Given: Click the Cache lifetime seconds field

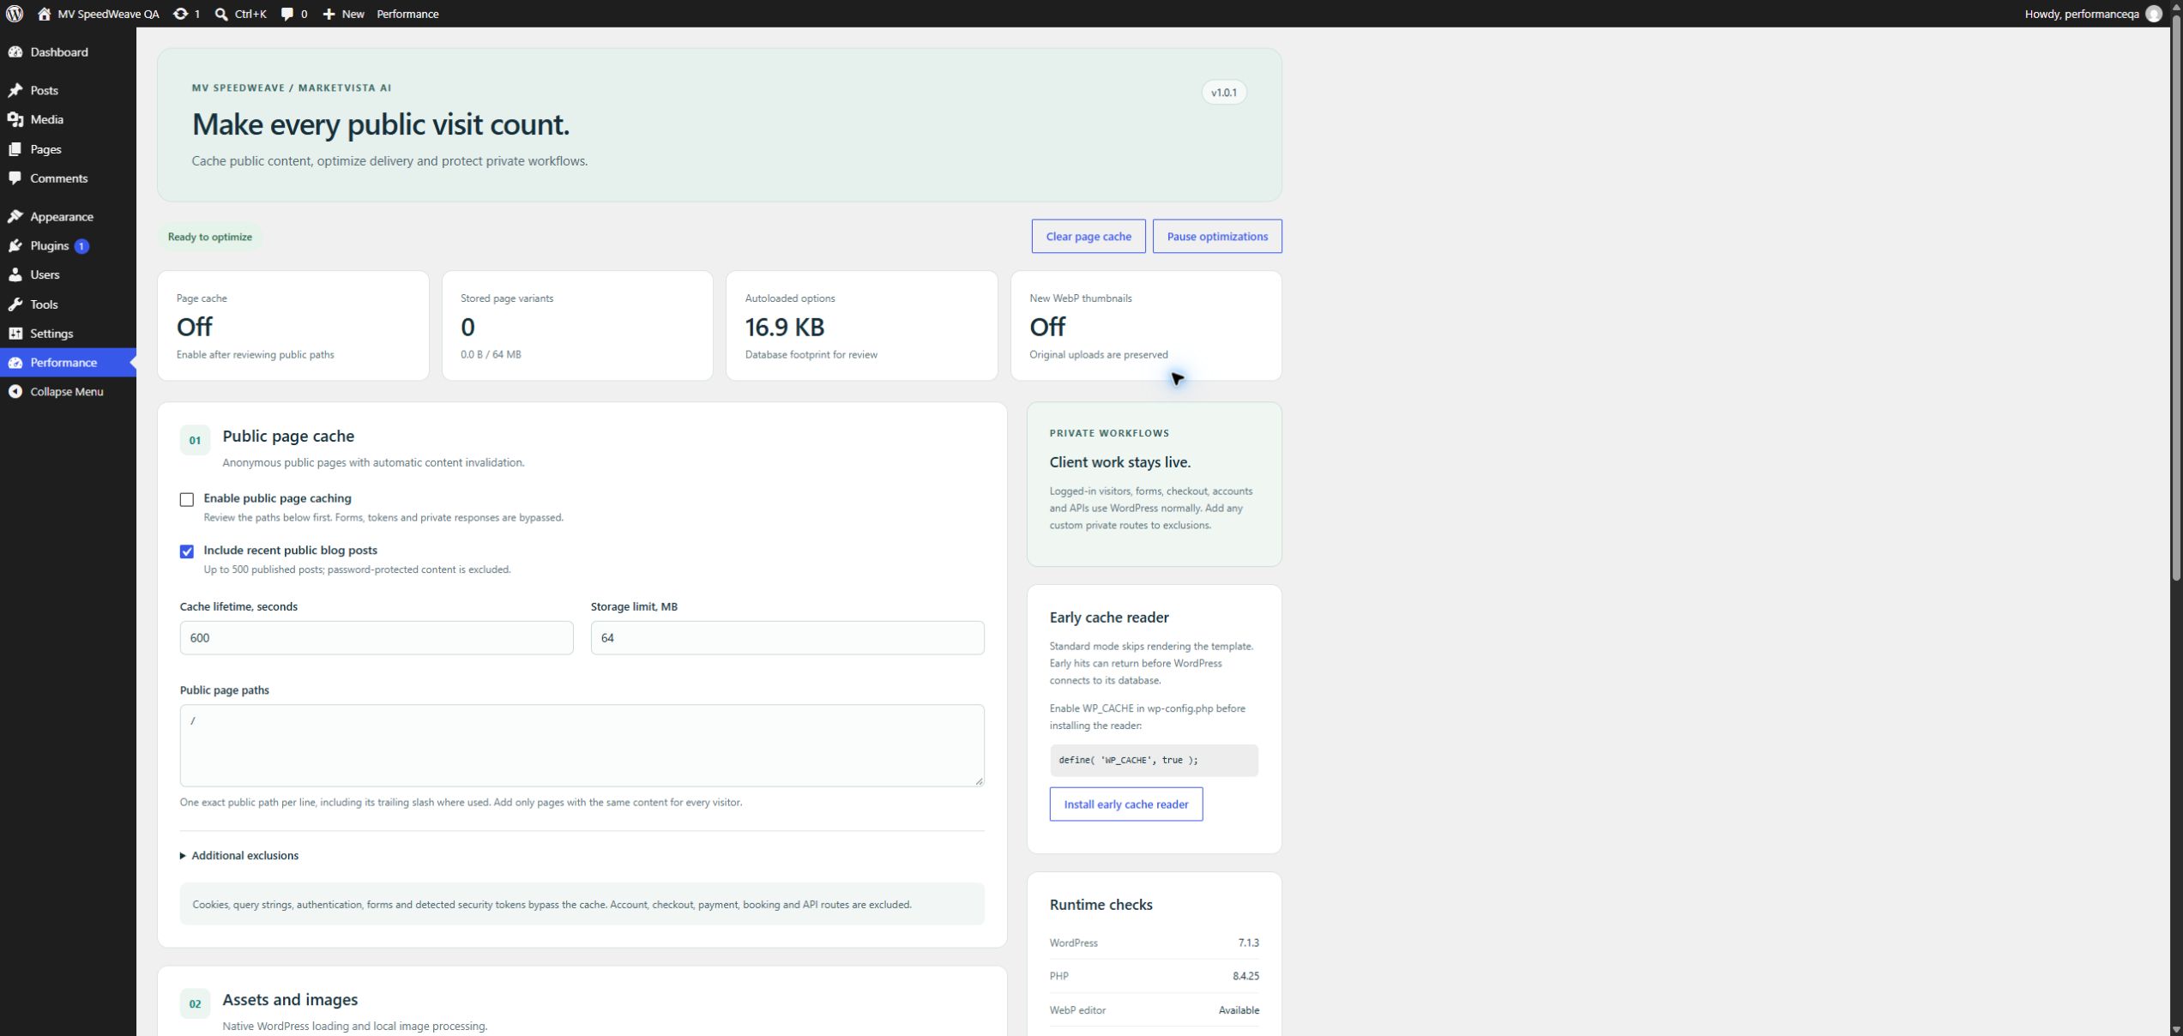Looking at the screenshot, I should tap(376, 638).
